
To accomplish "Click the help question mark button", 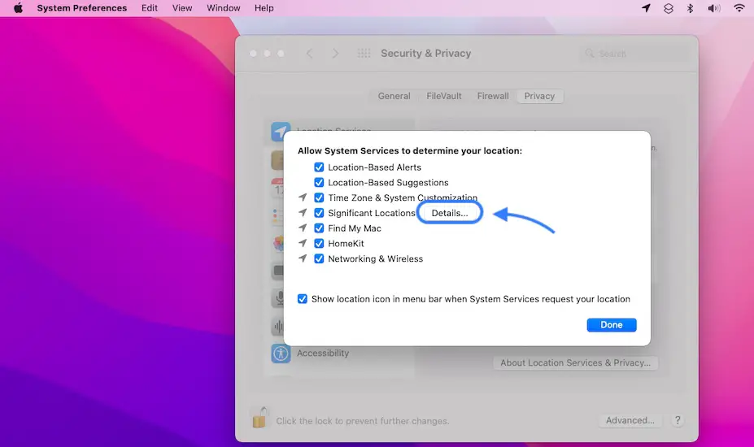I will tap(678, 420).
